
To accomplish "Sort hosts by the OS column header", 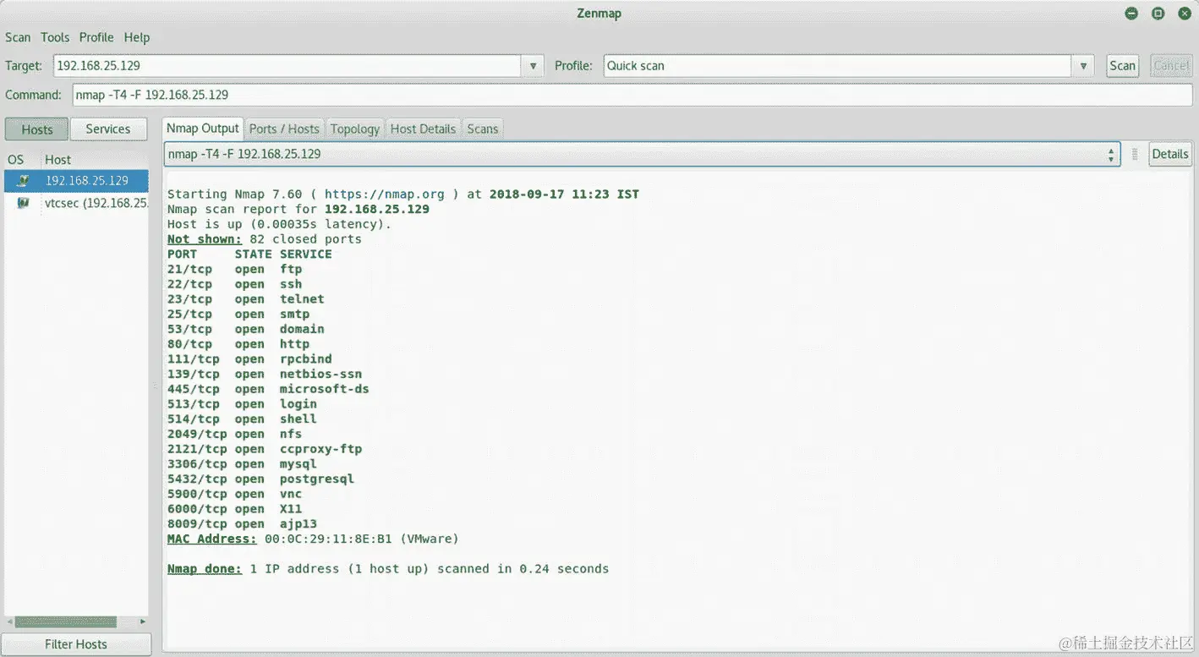I will coord(16,159).
